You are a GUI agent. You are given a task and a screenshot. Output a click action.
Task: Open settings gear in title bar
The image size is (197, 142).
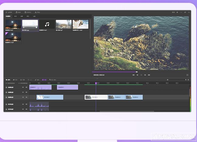pos(177,12)
